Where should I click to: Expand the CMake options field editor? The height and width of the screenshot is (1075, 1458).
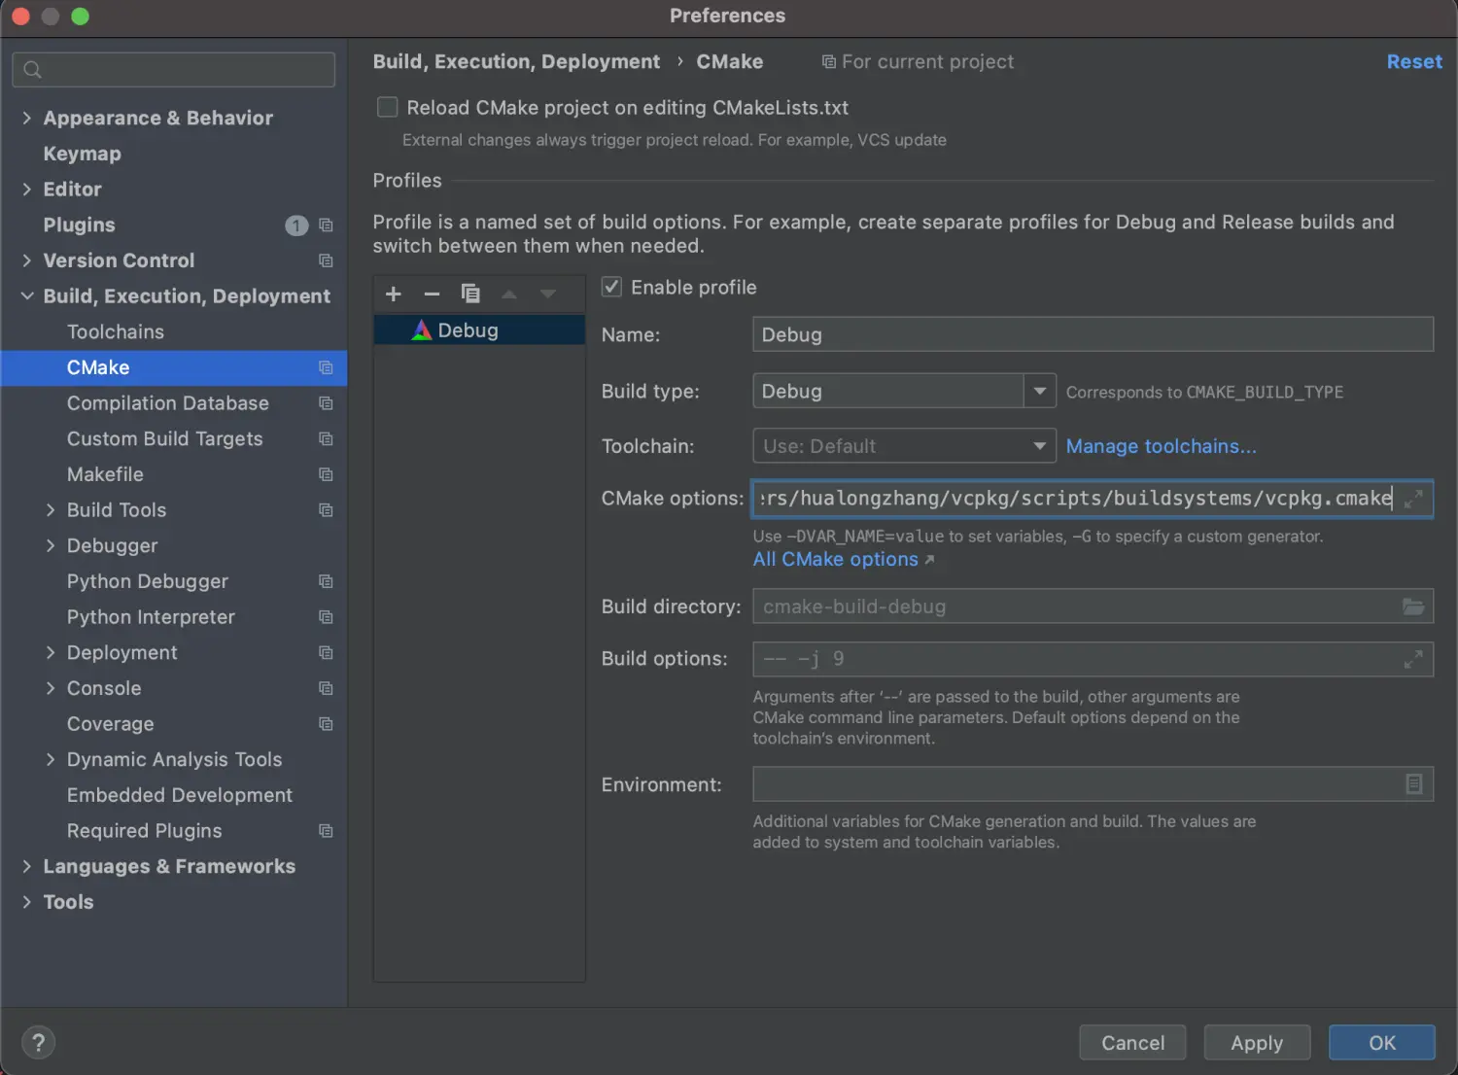(x=1413, y=499)
